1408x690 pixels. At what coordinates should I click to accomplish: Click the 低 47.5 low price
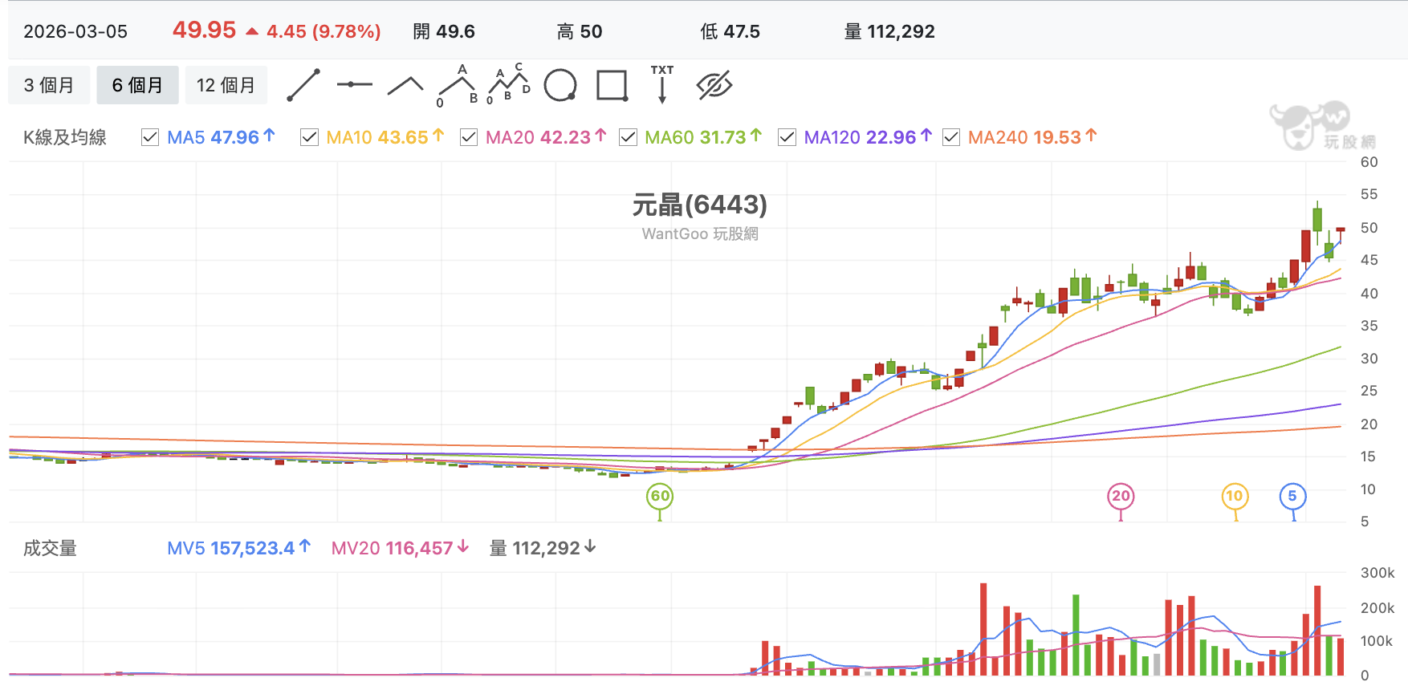(730, 31)
